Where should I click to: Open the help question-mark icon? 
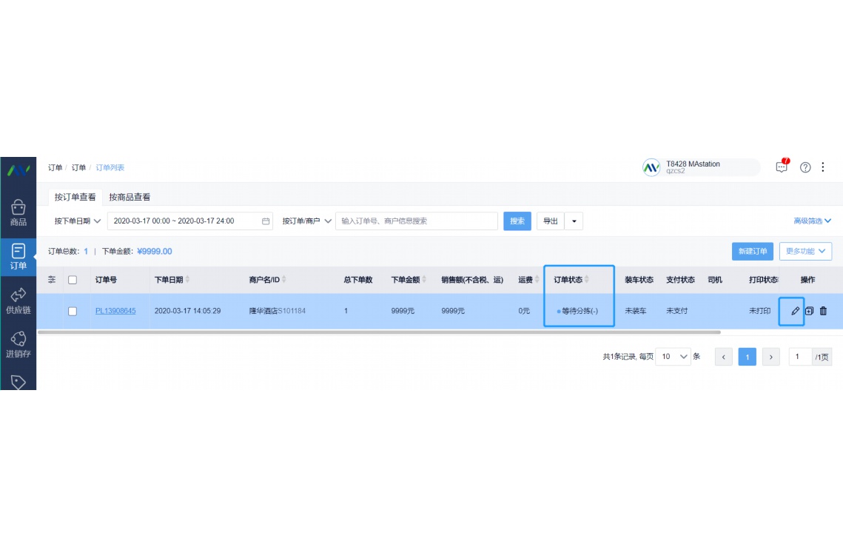(x=805, y=167)
